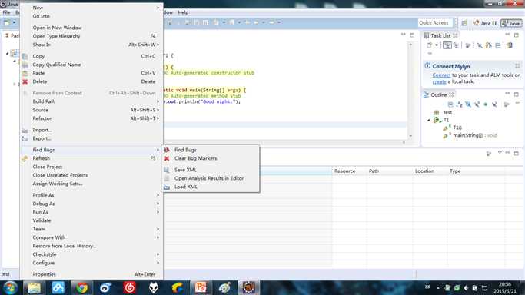
Task: Toggle Focus on Active Task in Outline
Action: 507,104
